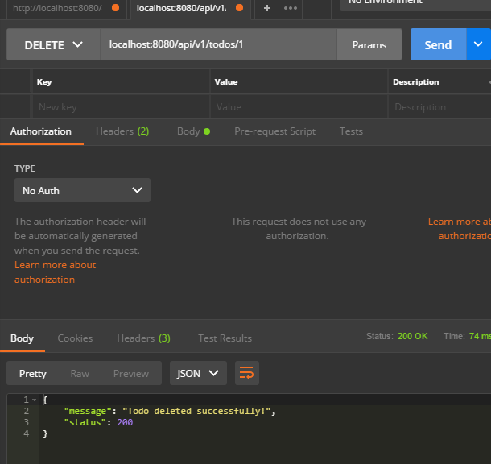The height and width of the screenshot is (464, 491).
Task: Switch response view to Raw
Action: (x=80, y=373)
